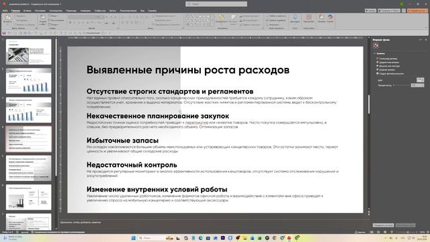
Task: Open the fill Color dropdown
Action: [x=420, y=80]
